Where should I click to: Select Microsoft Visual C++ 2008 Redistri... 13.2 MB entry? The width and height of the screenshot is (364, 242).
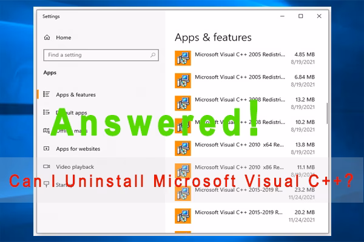[x=244, y=103]
